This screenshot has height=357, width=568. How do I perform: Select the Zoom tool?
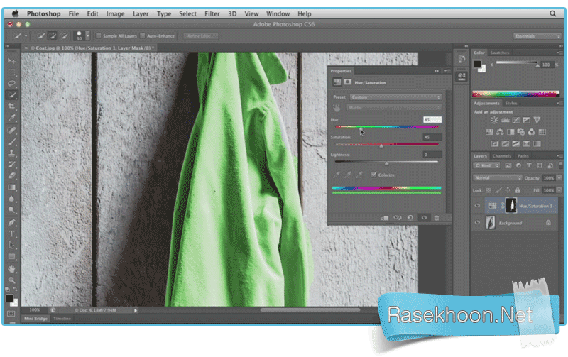click(x=11, y=280)
